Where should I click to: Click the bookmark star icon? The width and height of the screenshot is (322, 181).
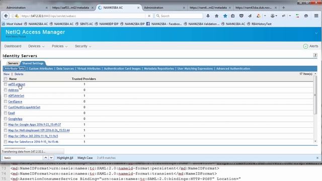coord(225,16)
